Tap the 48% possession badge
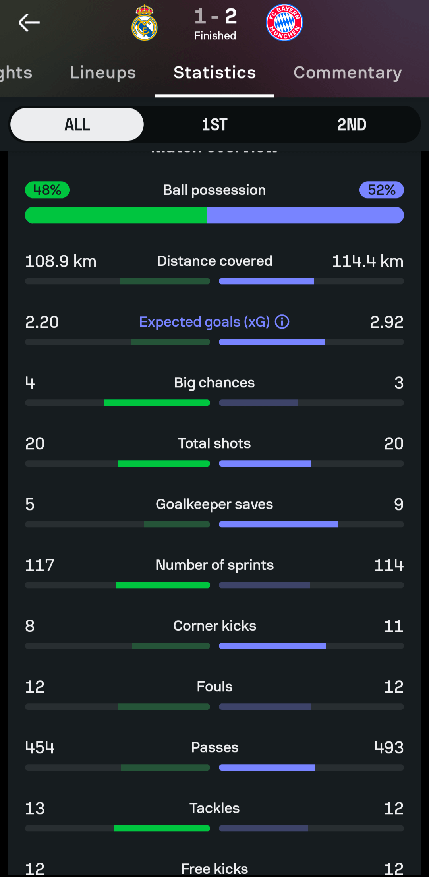Viewport: 429px width, 877px height. click(x=47, y=190)
